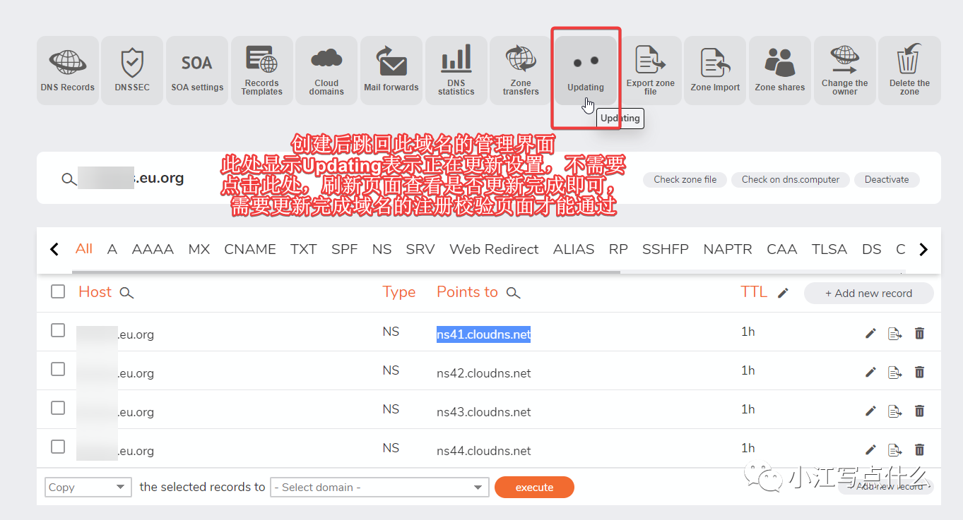Select the SRV record type tab
This screenshot has height=520, width=963.
pyautogui.click(x=420, y=249)
